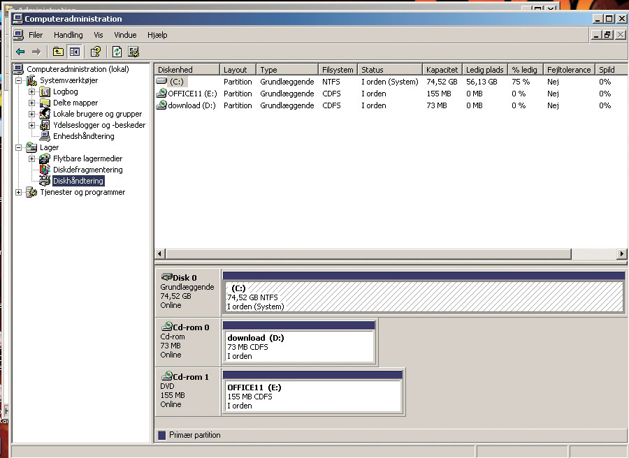Click the Refresh toolbar icon
The image size is (629, 458).
[117, 52]
